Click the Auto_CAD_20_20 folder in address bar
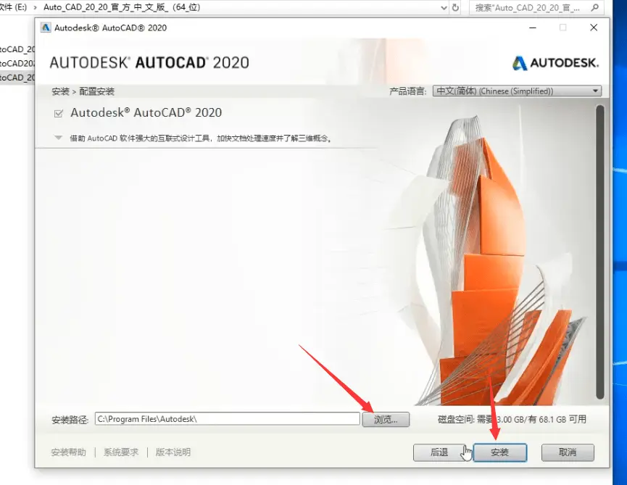This screenshot has height=485, width=627. tap(122, 7)
